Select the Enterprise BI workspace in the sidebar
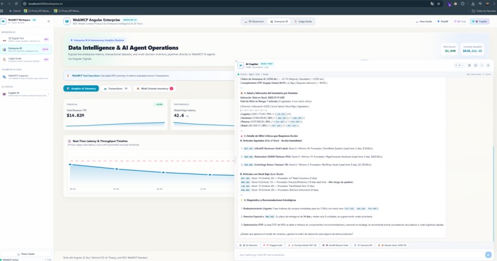Viewport: 497px width, 261px height. [26, 49]
